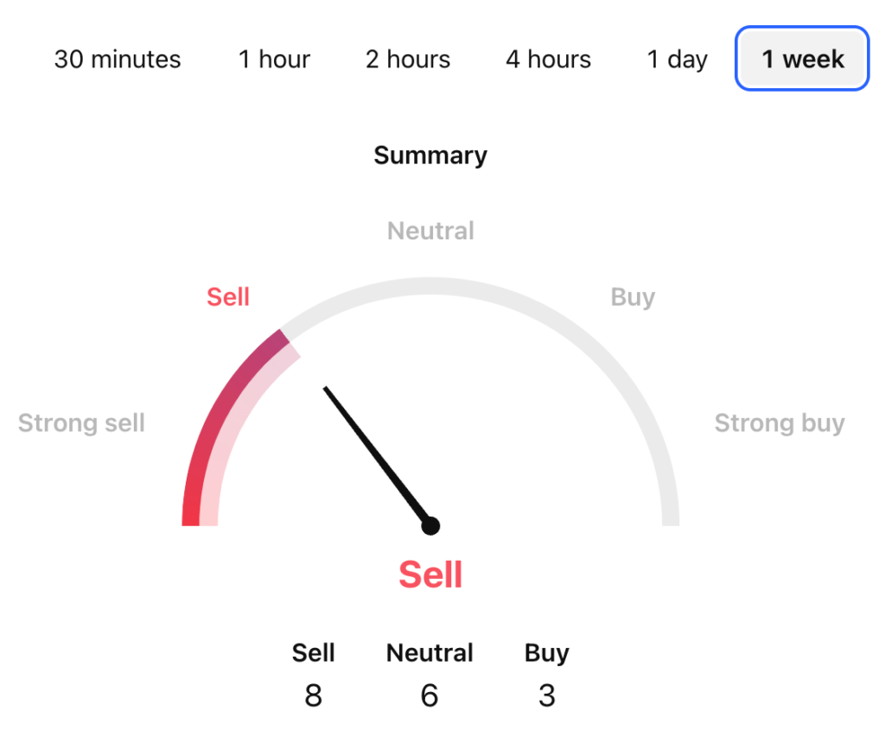This screenshot has height=737, width=885.
Task: Switch to the 1 hour timeframe
Action: coord(274,60)
